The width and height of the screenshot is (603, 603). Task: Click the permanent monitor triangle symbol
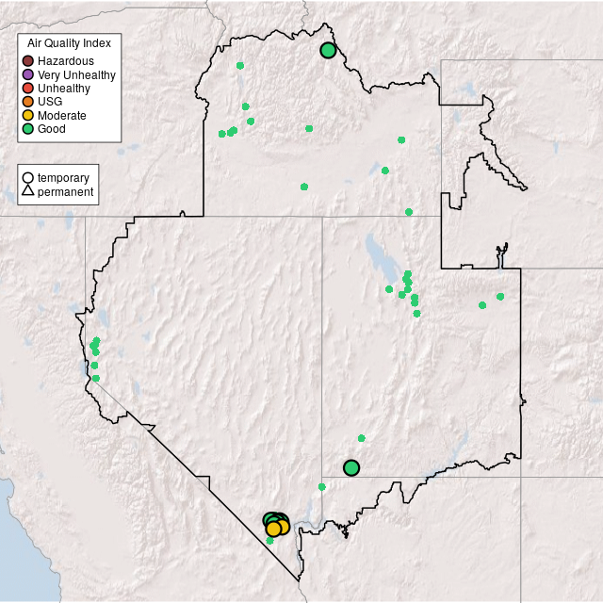pos(28,192)
